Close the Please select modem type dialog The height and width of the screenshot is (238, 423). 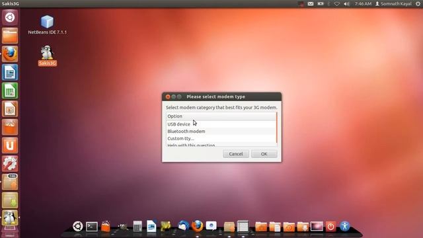coord(168,97)
